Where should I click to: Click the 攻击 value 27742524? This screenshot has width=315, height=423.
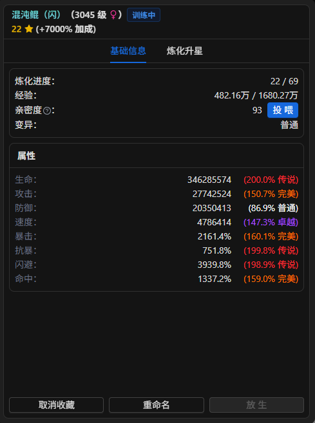pyautogui.click(x=212, y=194)
